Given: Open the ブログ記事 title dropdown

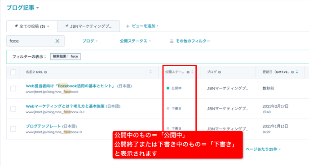Looking at the screenshot, I should [x=23, y=8].
